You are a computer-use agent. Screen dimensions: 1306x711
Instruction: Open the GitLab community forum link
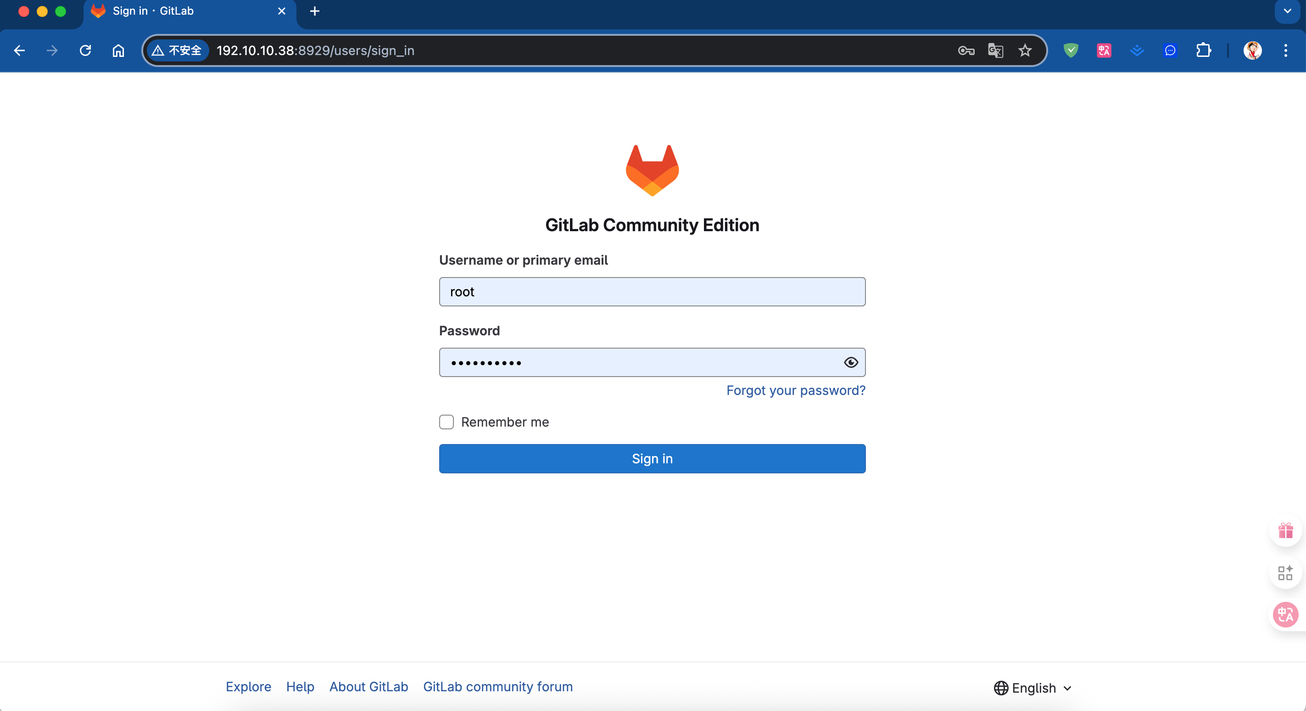498,686
